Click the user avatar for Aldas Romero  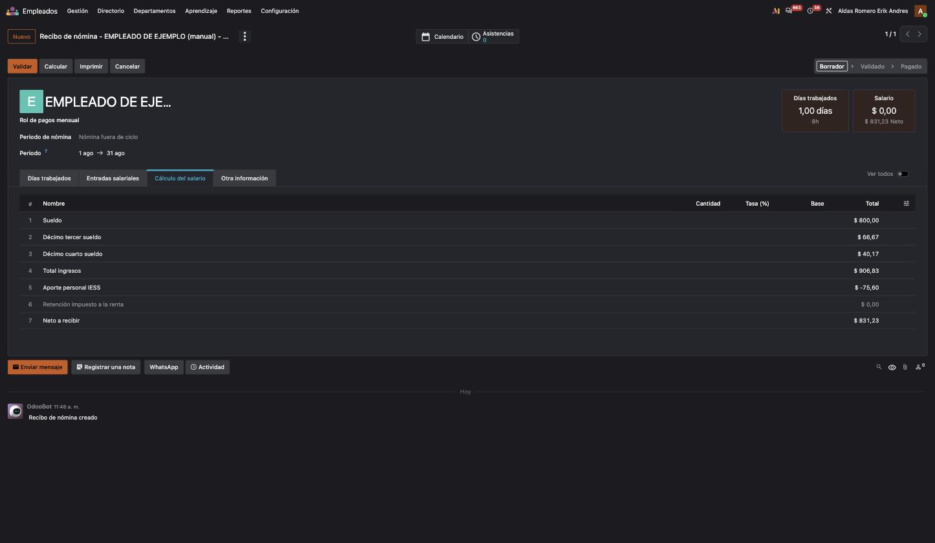pyautogui.click(x=920, y=11)
